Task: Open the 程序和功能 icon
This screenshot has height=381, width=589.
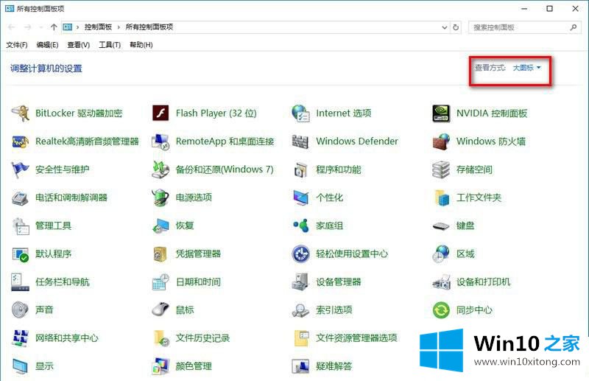Action: tap(300, 169)
